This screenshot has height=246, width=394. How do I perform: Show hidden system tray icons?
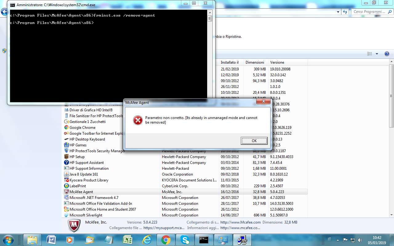[x=338, y=240]
